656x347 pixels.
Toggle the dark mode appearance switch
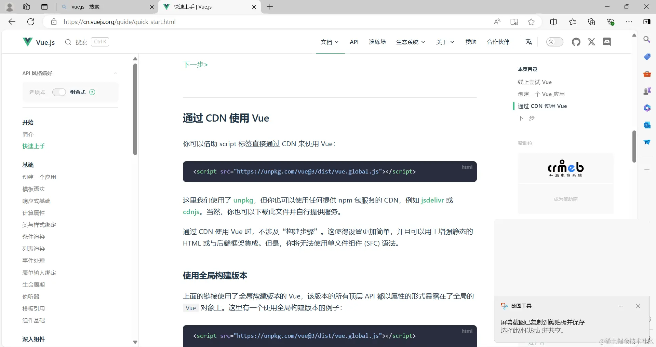pos(554,42)
